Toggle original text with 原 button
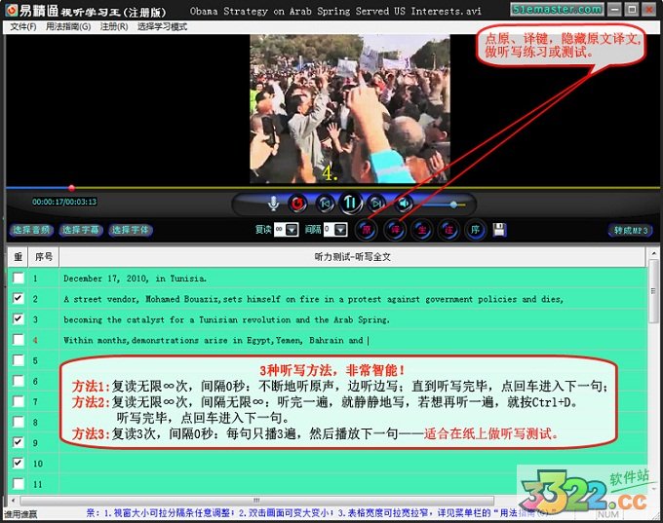This screenshot has width=663, height=523. coord(367,230)
